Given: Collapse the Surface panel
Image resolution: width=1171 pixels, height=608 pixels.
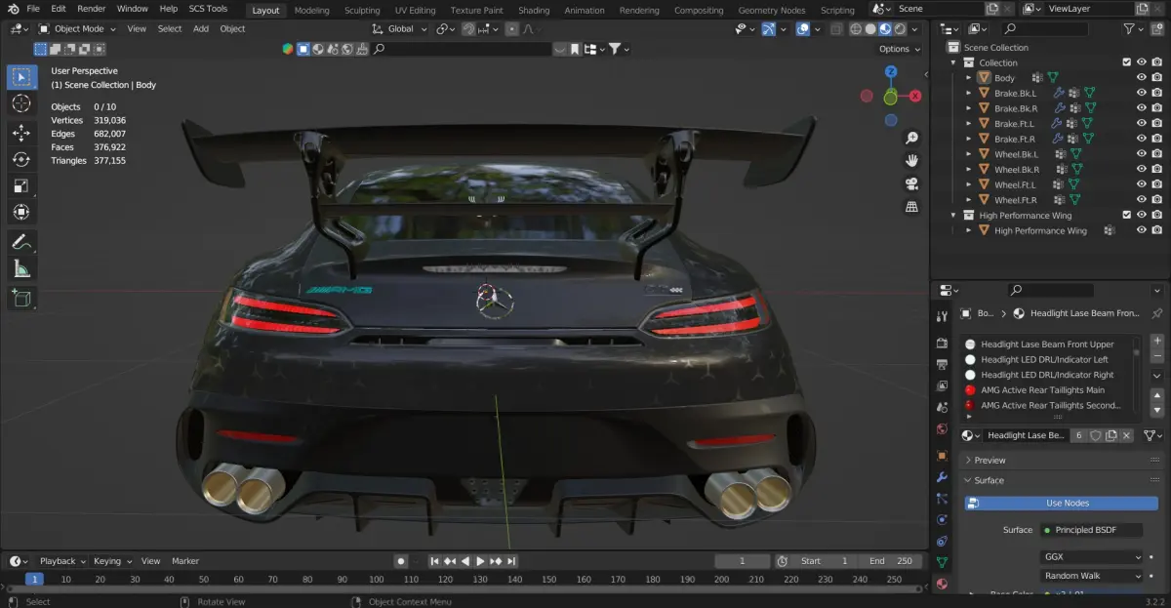Looking at the screenshot, I should [989, 480].
